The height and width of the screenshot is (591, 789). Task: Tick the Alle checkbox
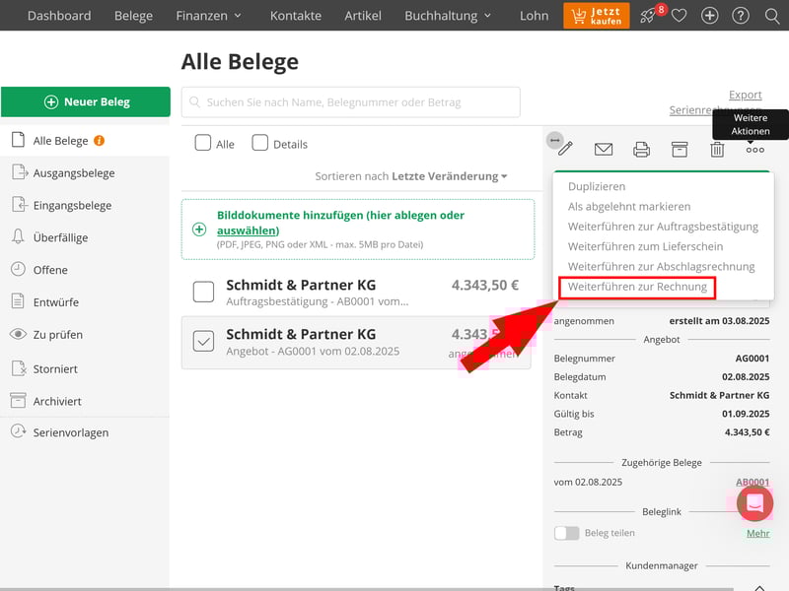tap(203, 143)
